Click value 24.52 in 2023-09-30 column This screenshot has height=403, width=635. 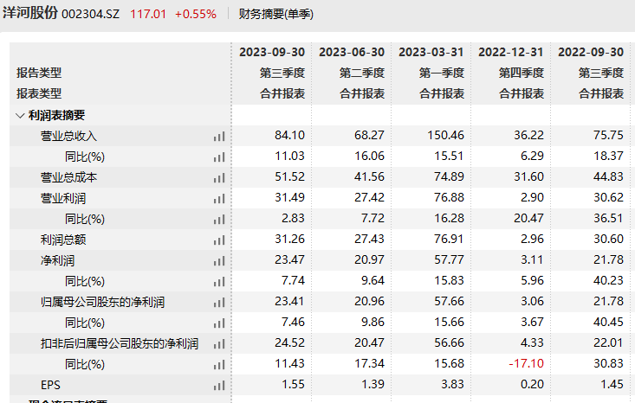(x=289, y=342)
